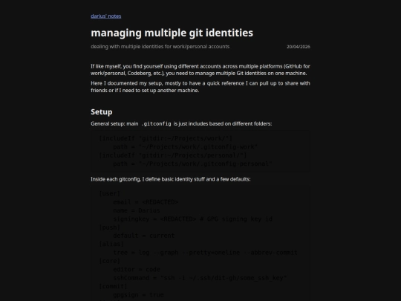Click the post date 20/04/2026
This screenshot has height=301, width=401.
tap(299, 47)
